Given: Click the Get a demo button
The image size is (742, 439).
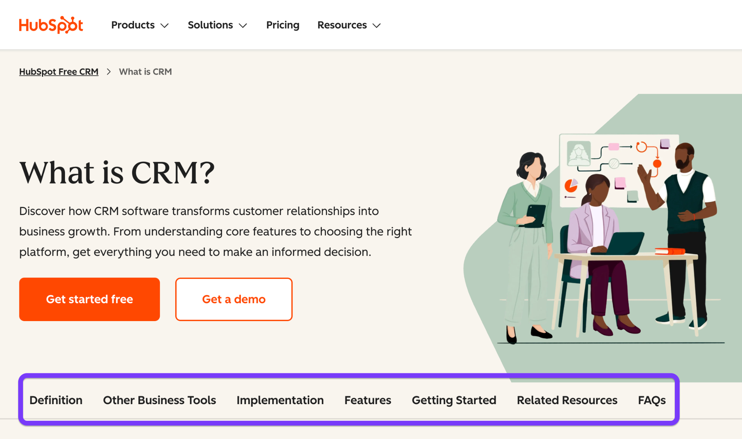Looking at the screenshot, I should (x=233, y=299).
